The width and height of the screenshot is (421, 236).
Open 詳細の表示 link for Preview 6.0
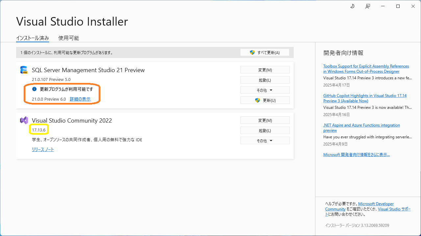[80, 99]
